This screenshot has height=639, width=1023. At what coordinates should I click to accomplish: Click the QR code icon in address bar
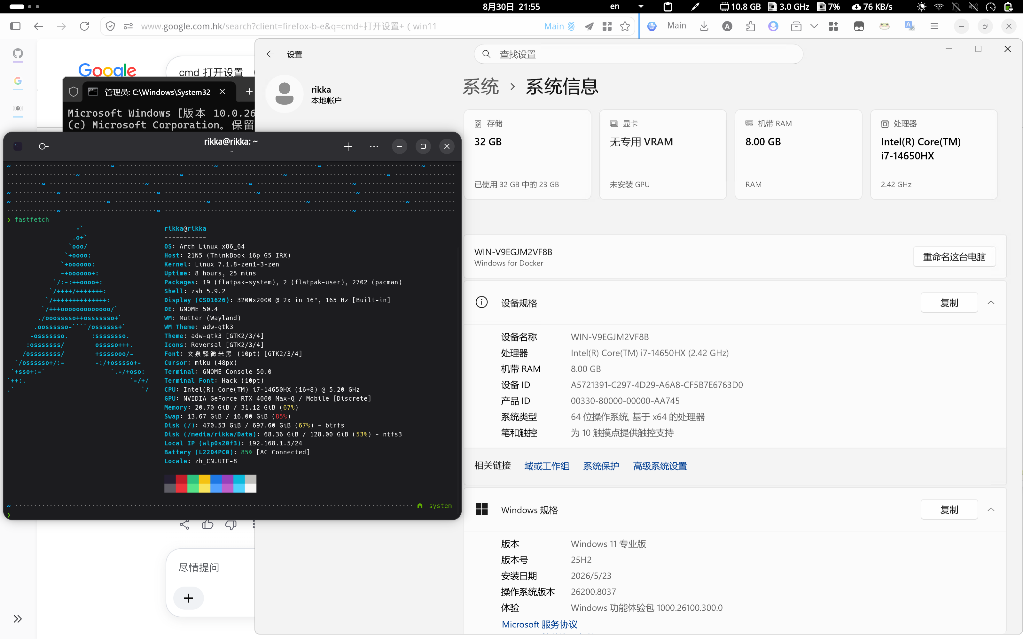point(607,26)
